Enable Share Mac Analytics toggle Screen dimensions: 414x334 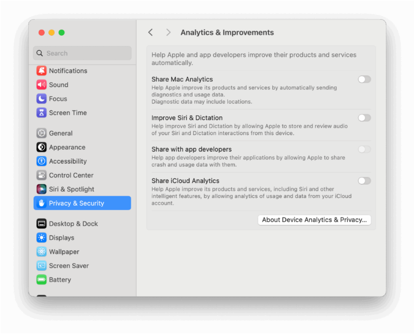tap(364, 79)
